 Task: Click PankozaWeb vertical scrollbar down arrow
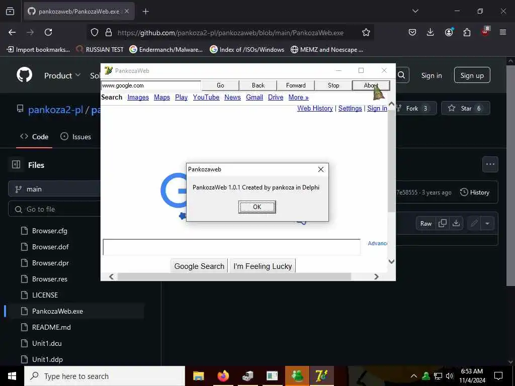point(391,261)
